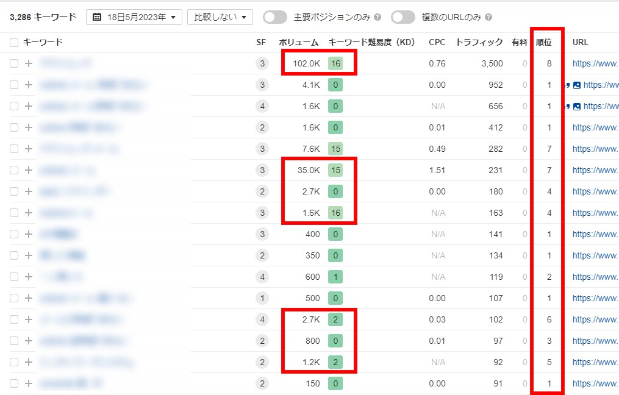This screenshot has width=619, height=395.
Task: Click the 35.0K volume cell
Action: click(x=309, y=170)
